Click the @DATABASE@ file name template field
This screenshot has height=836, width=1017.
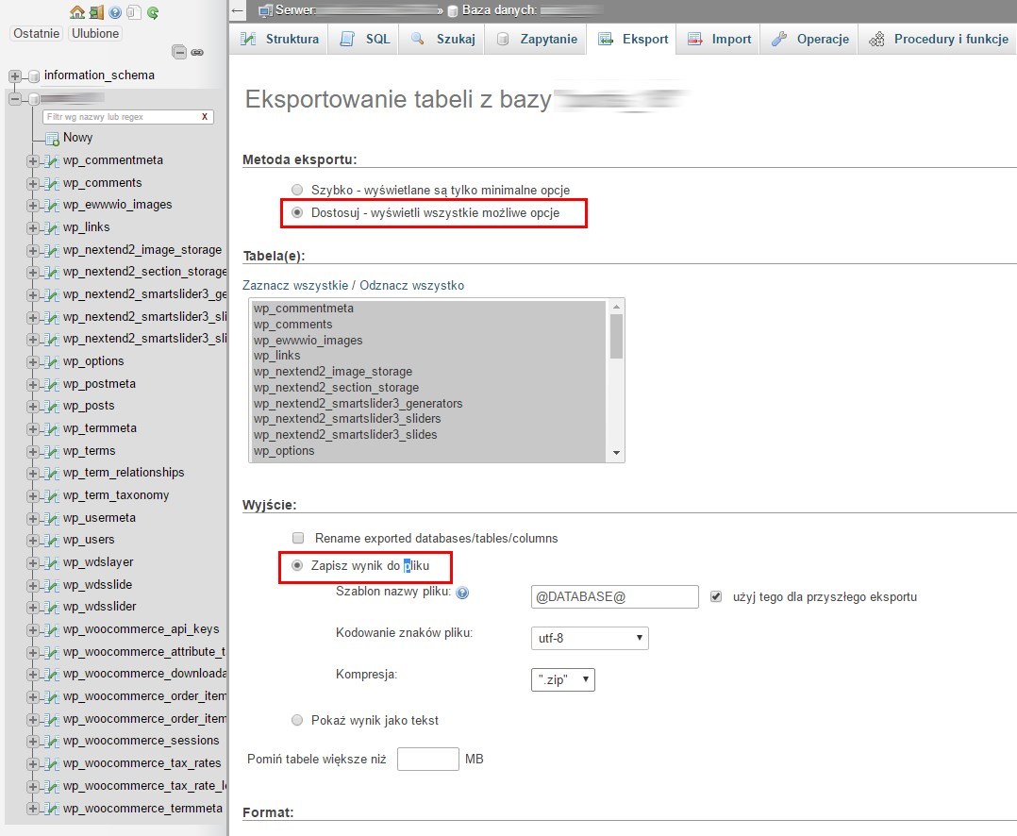click(615, 596)
